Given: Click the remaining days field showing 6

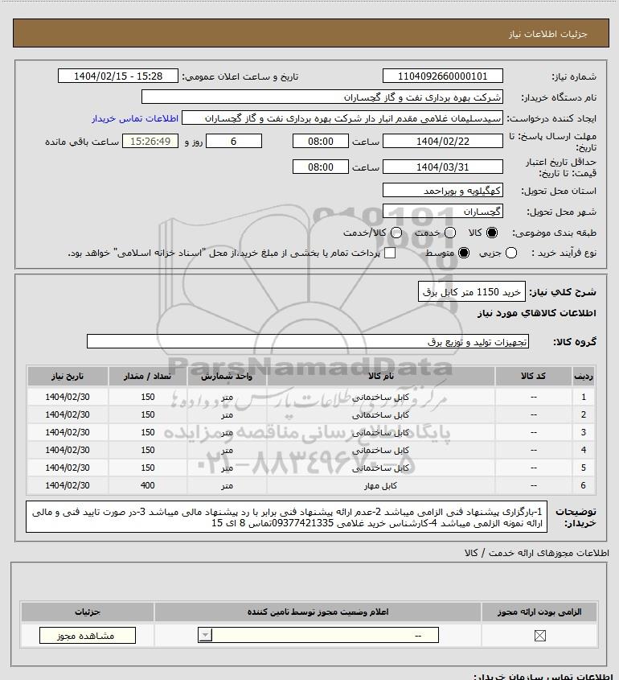Looking at the screenshot, I should [x=234, y=142].
